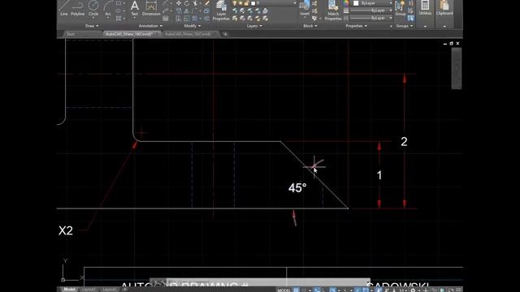Open a new drawing tab with plus
520x292 pixels.
point(225,34)
